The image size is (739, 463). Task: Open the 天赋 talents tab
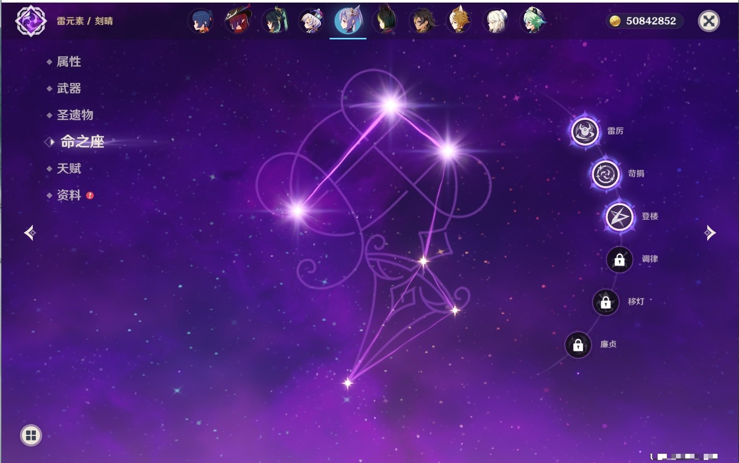coord(69,168)
